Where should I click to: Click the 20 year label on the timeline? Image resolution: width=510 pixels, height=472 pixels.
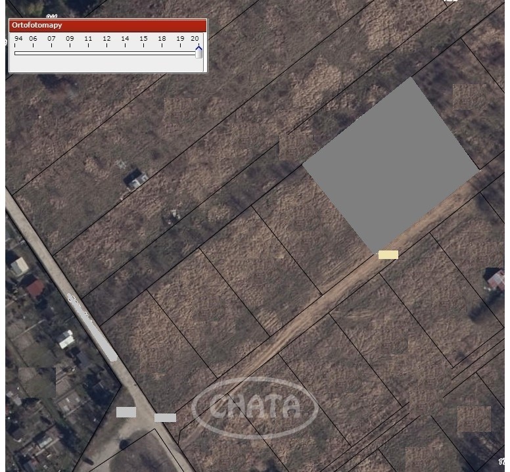195,38
